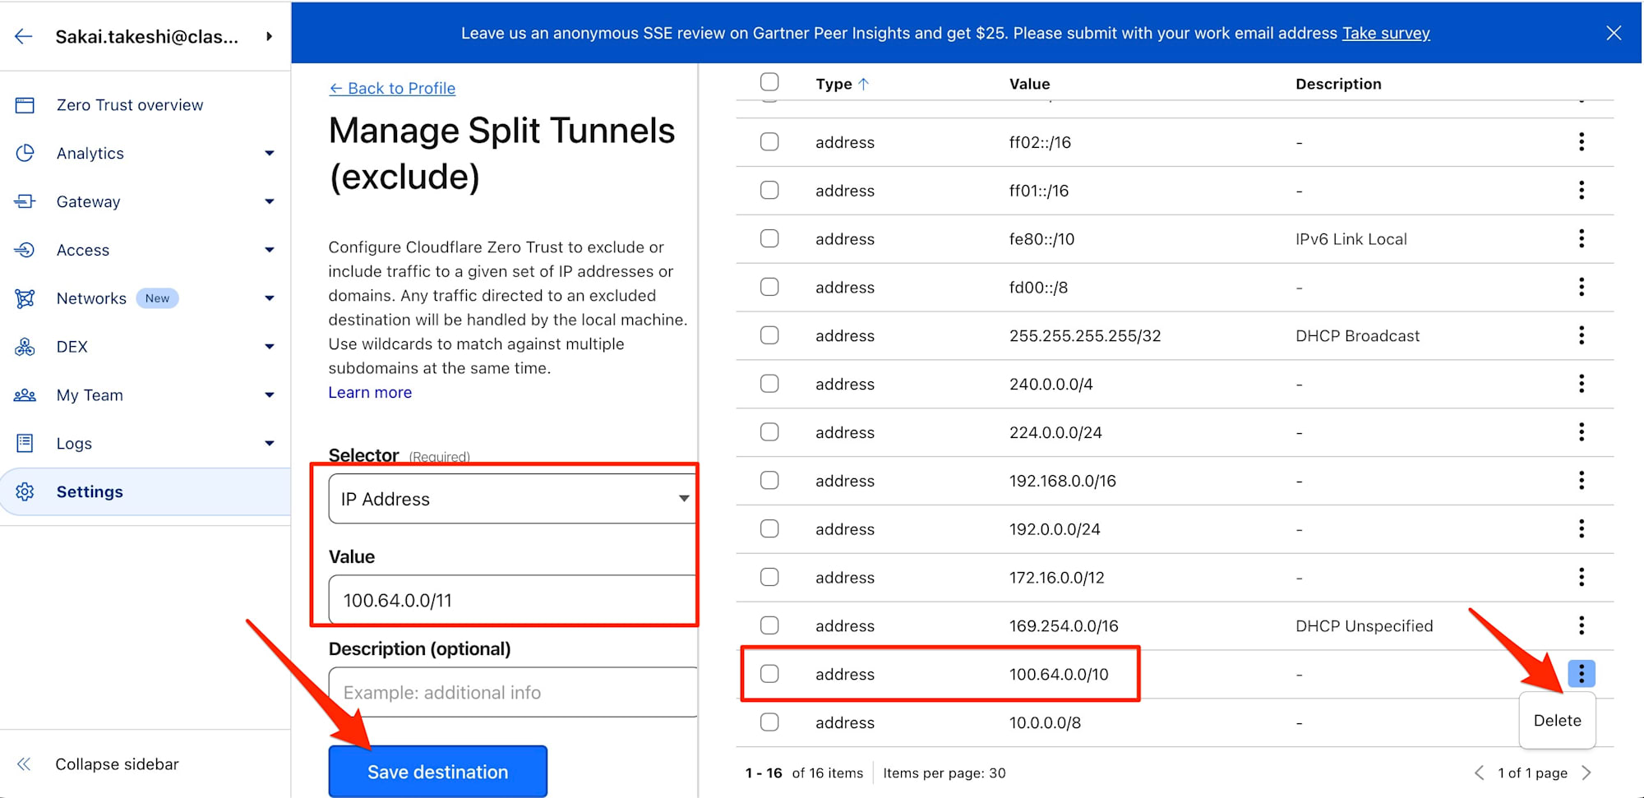Click the My Team people icon

25,395
